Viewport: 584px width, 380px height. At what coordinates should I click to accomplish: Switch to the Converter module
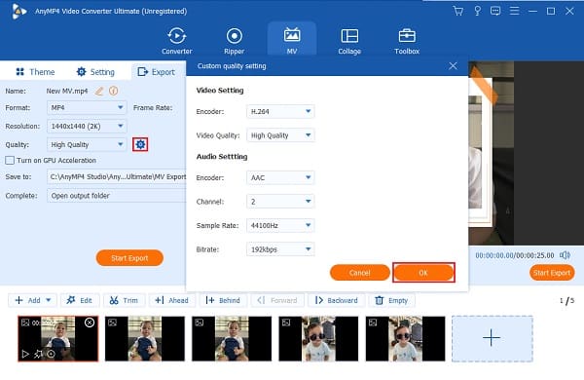point(177,41)
